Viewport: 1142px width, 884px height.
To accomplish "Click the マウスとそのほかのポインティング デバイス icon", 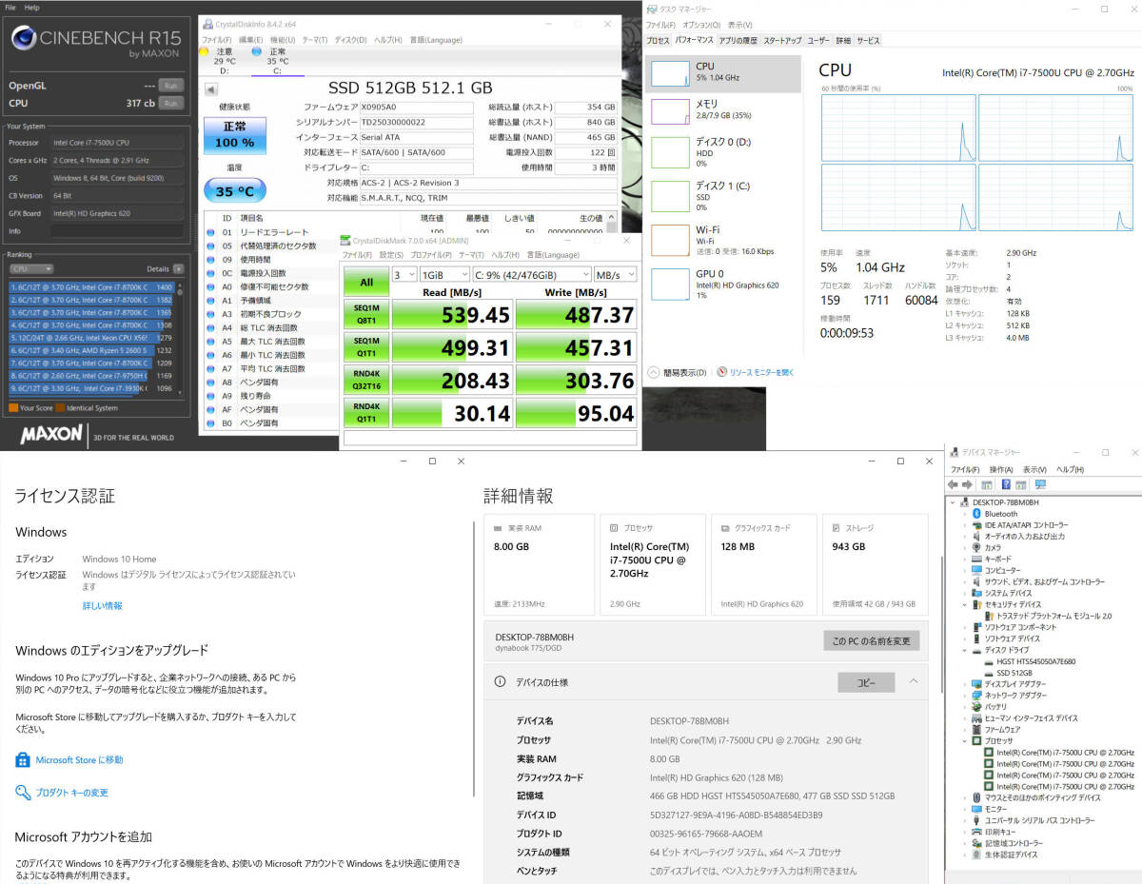I will pos(976,797).
